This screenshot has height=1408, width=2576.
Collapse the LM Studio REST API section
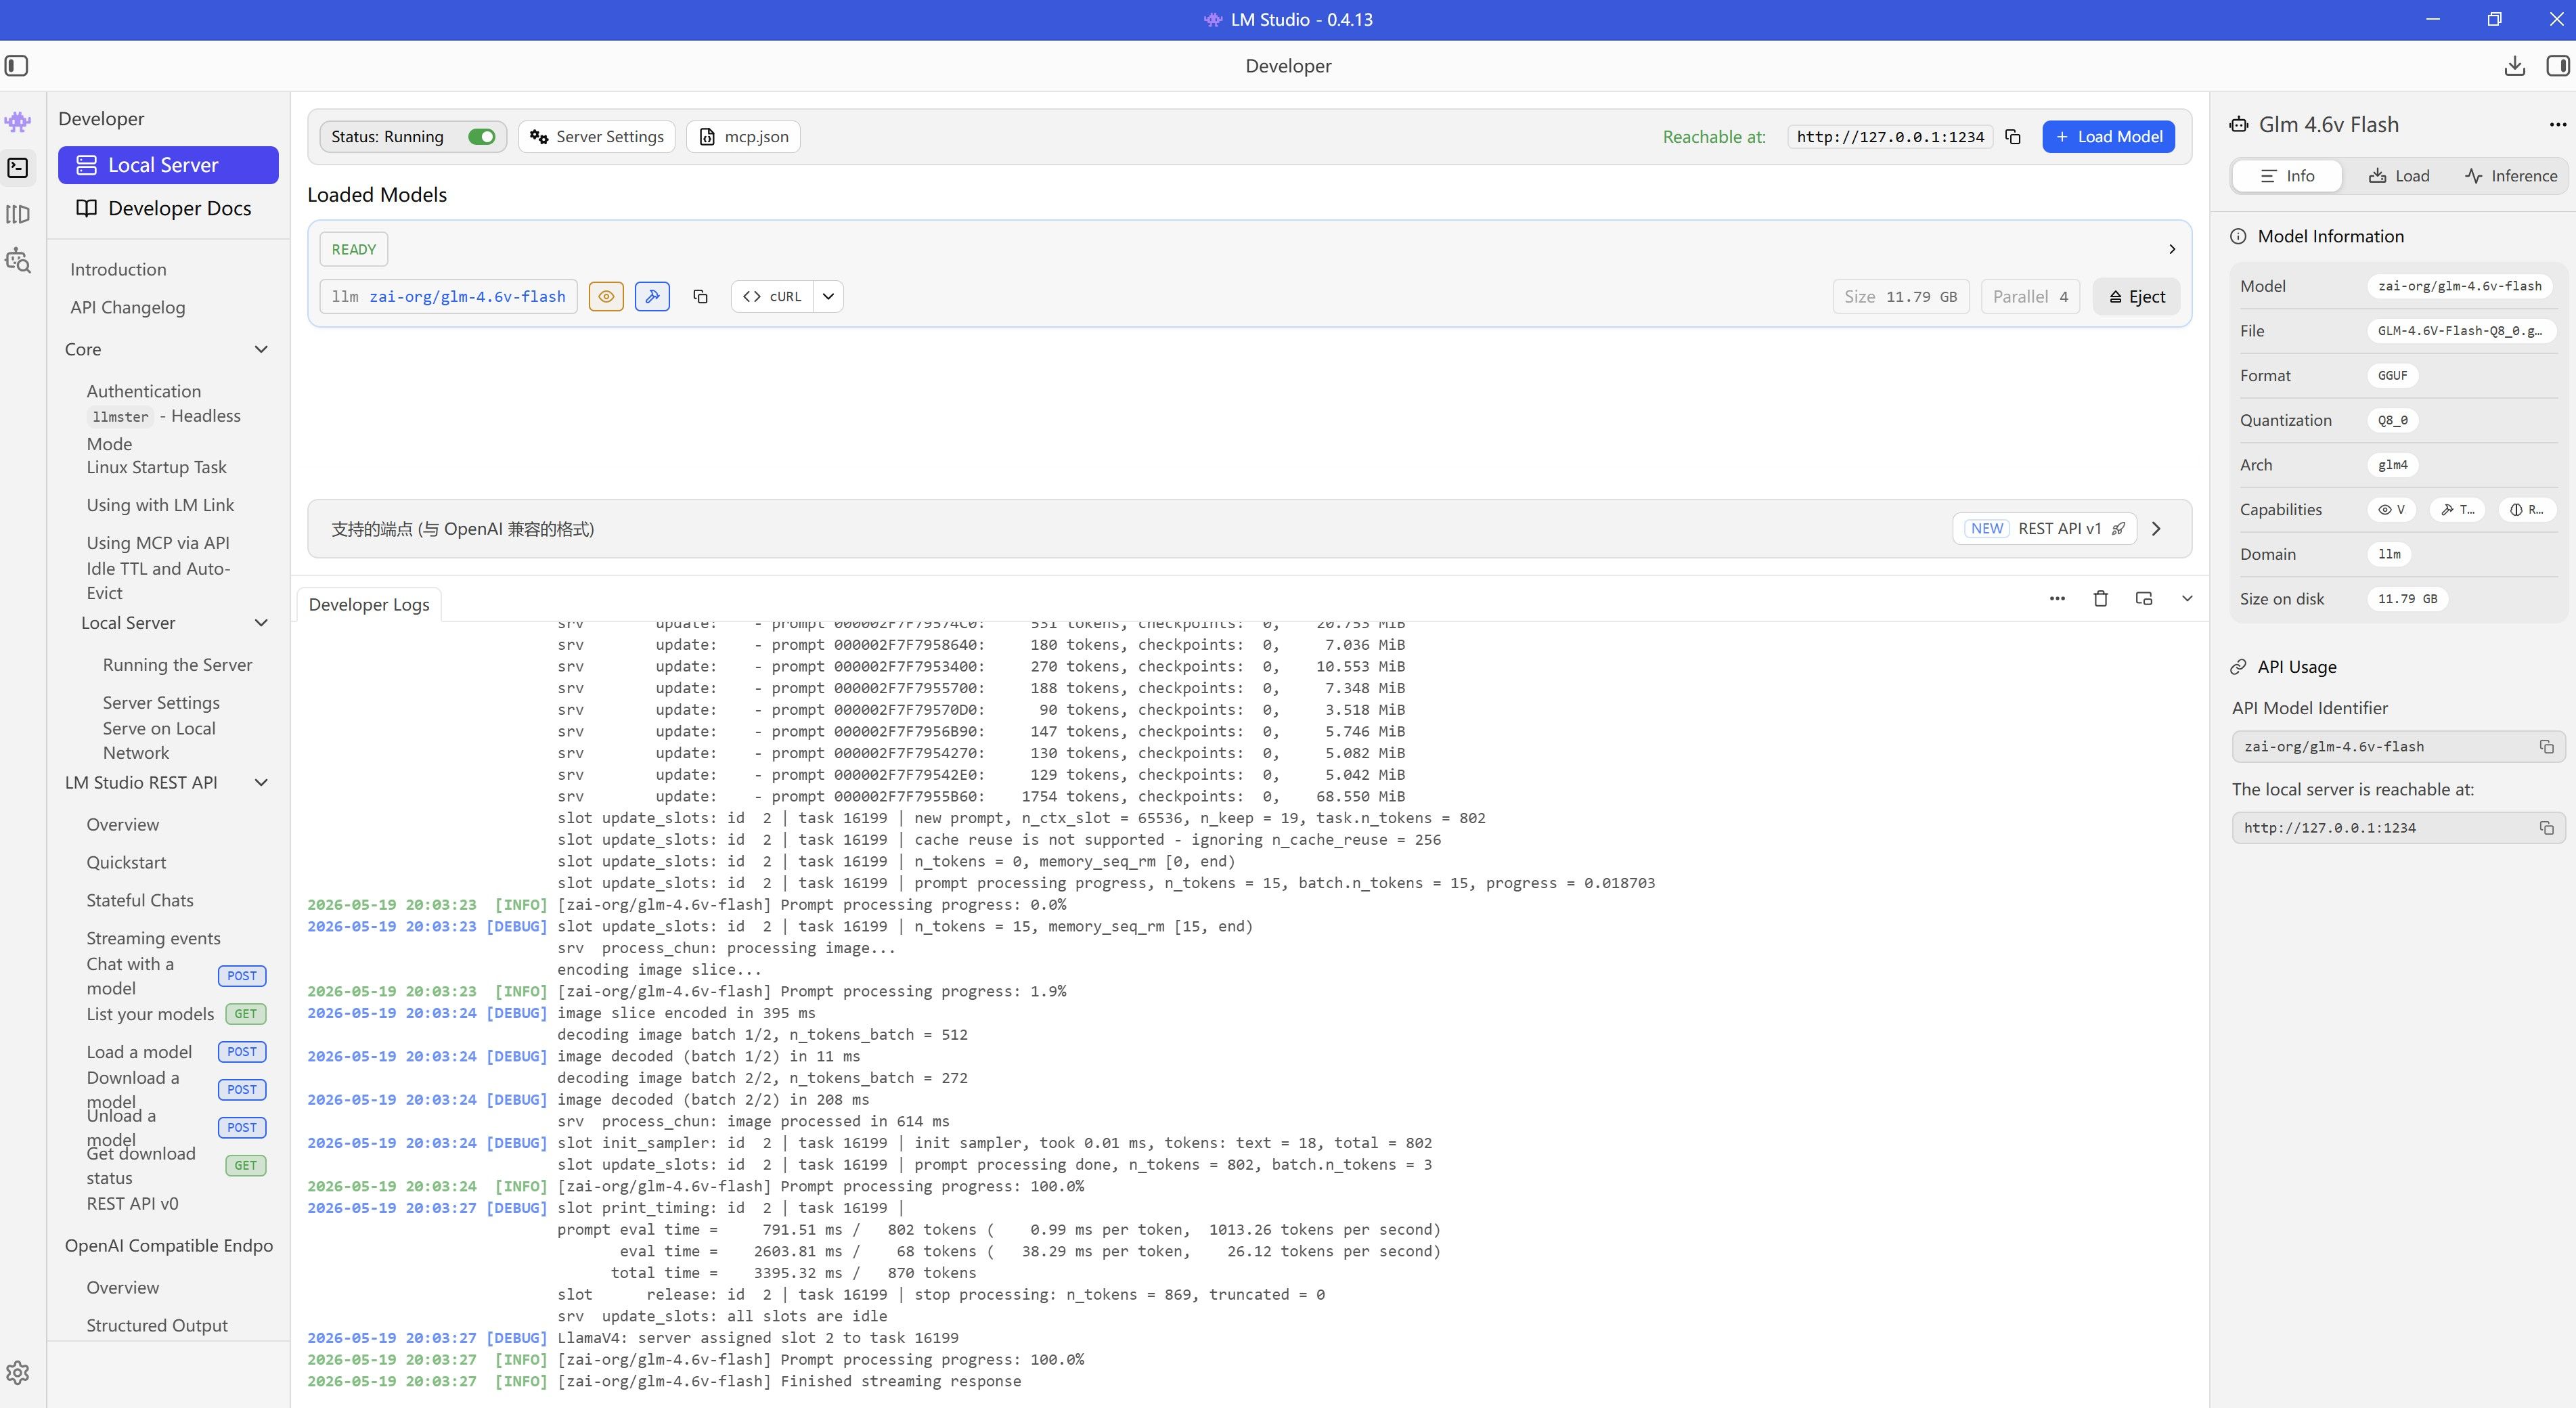(x=261, y=783)
